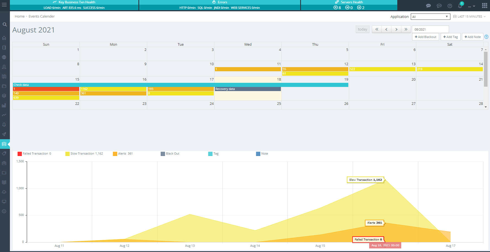The image size is (490, 252).
Task: Click the blue help icon beside Add Note
Action: click(x=486, y=37)
